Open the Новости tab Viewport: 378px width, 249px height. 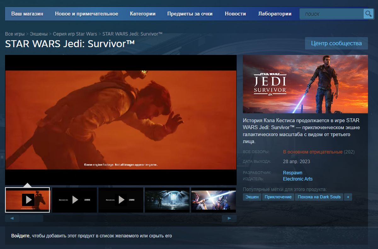(x=235, y=14)
